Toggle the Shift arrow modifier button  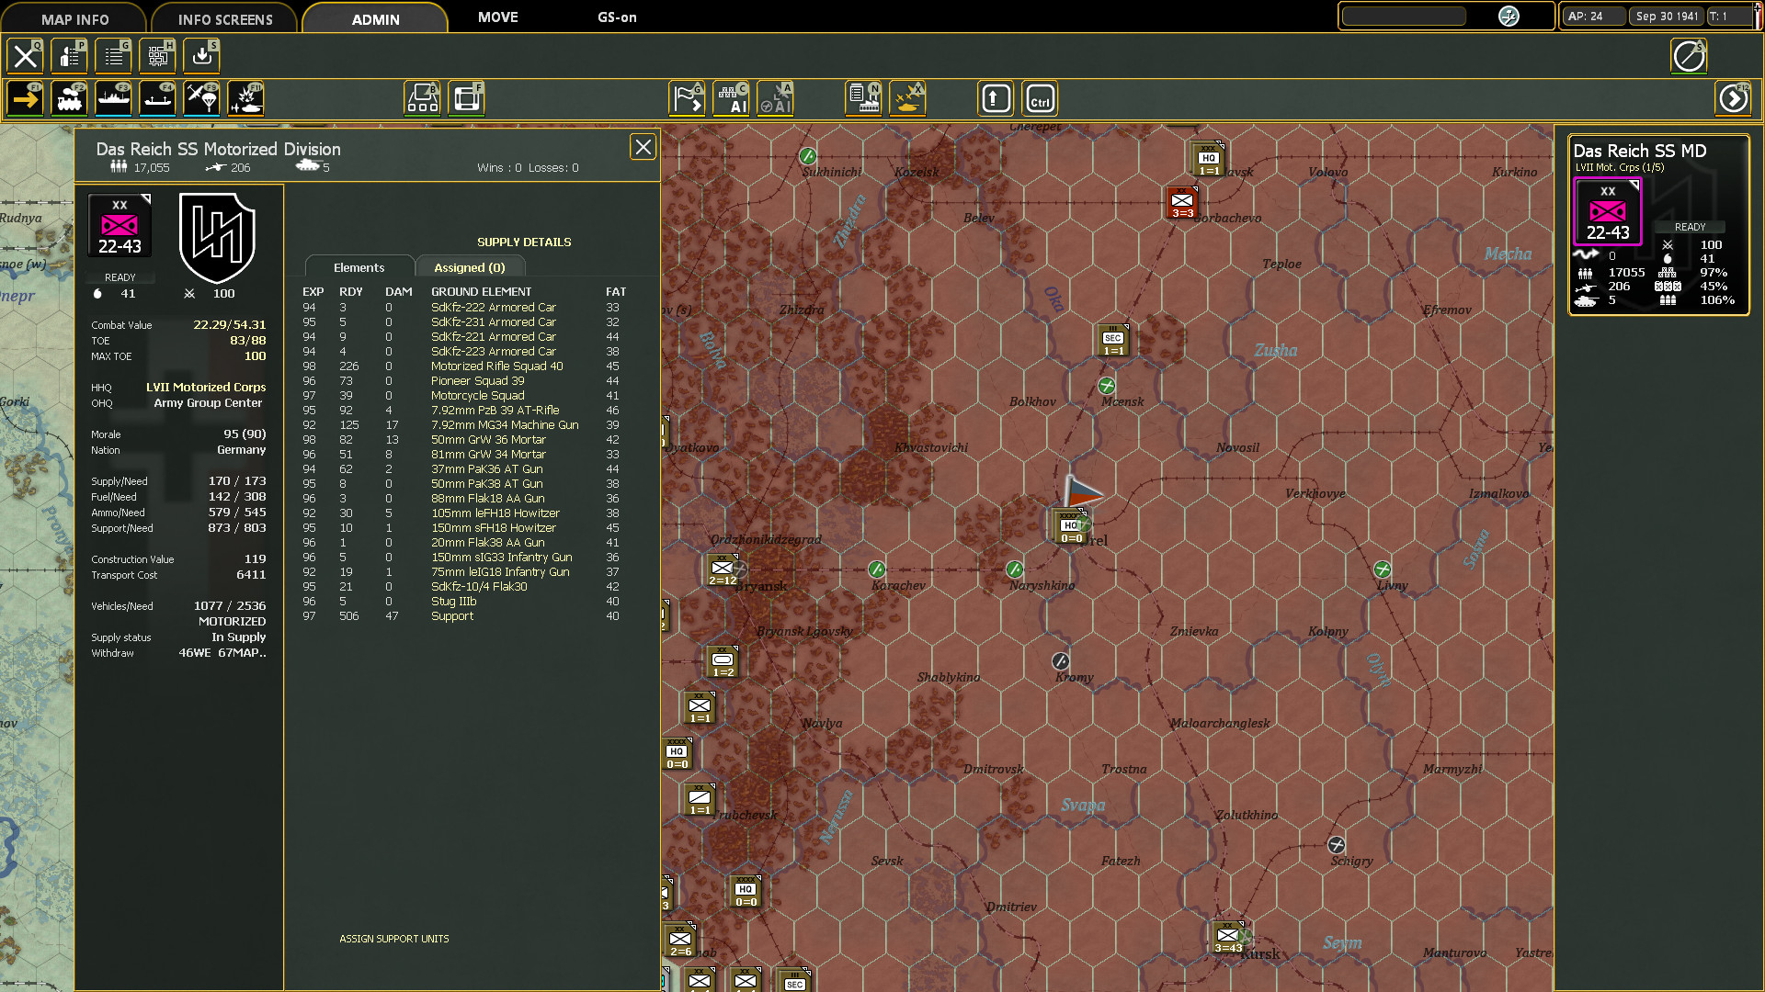(996, 98)
